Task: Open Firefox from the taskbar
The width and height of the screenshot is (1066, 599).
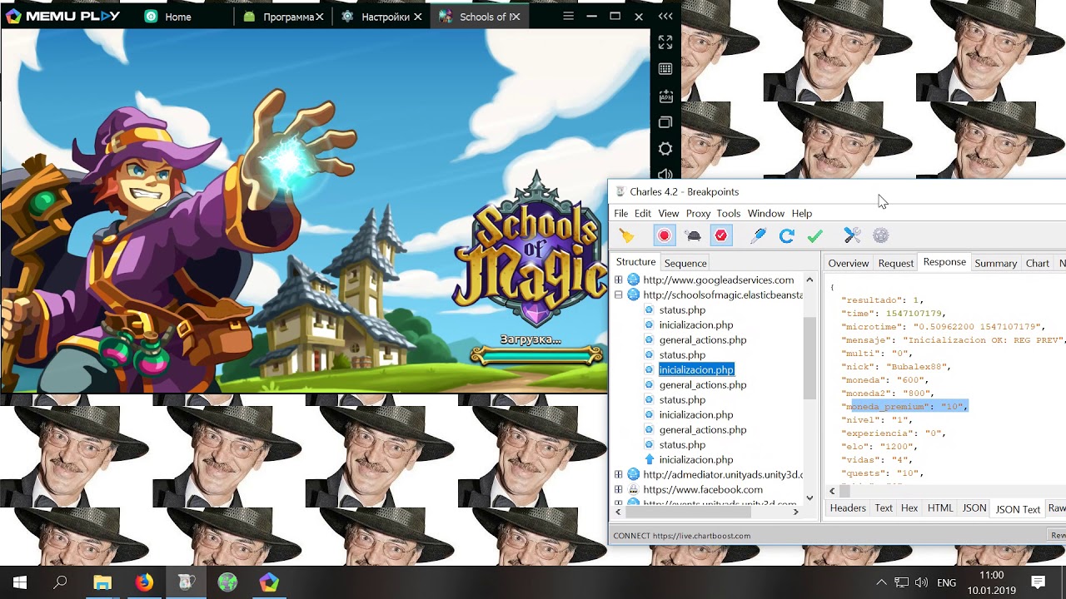Action: (x=144, y=582)
